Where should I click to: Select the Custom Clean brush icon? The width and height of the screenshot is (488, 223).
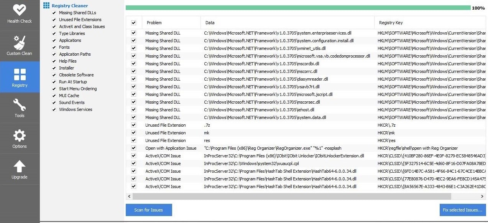[x=20, y=42]
